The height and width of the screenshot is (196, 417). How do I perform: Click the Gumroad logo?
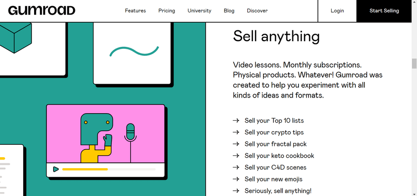click(x=42, y=10)
